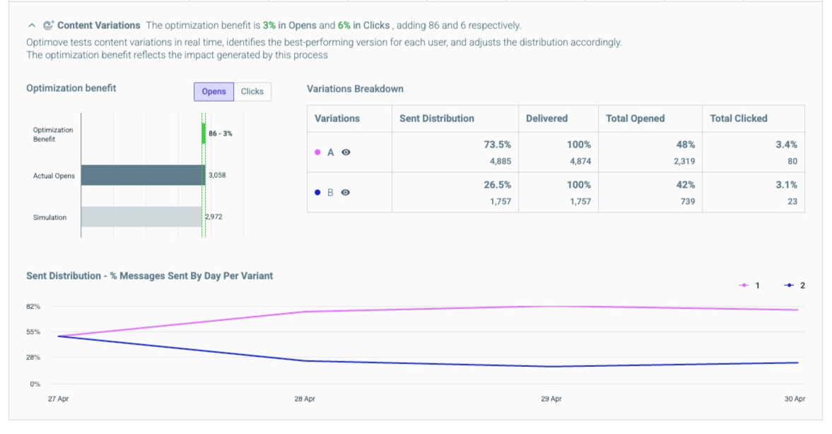Click the Variations Breakdown heading

(x=355, y=89)
